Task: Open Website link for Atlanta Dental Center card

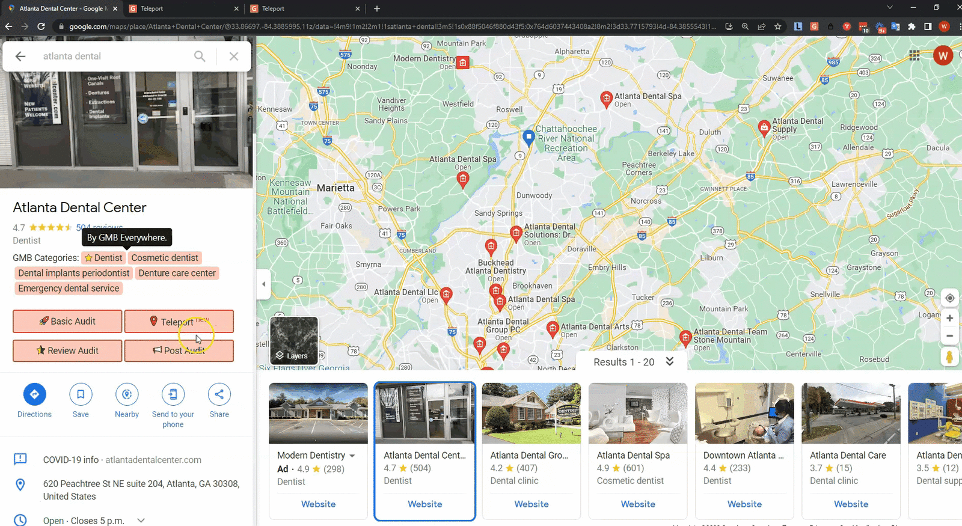Action: click(x=424, y=504)
